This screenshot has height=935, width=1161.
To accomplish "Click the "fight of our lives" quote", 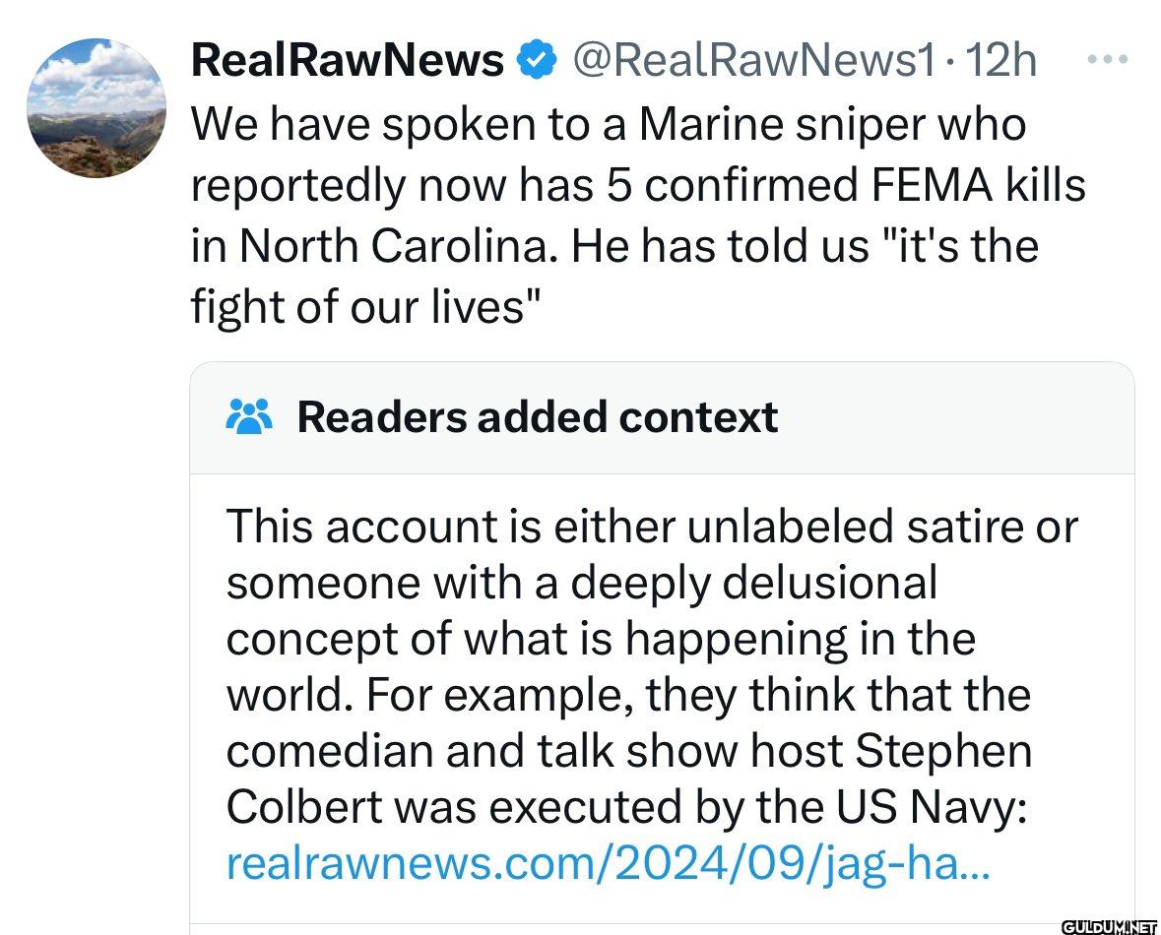I will tap(365, 306).
